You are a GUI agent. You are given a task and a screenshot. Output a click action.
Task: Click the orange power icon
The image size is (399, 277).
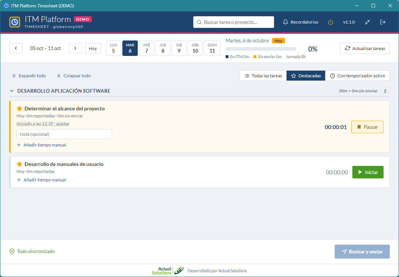[x=331, y=22]
